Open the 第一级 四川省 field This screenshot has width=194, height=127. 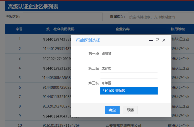pos(129,53)
